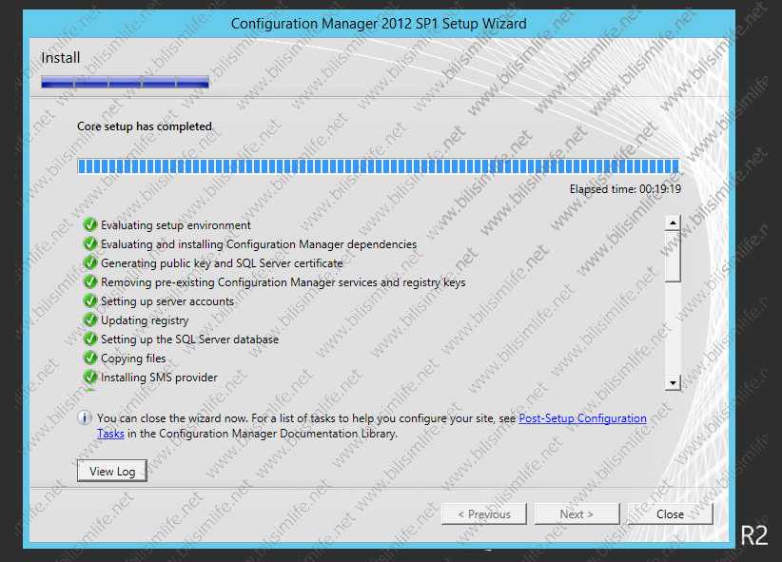Click check icon beside Generating public key
The image size is (782, 562).
(x=90, y=262)
